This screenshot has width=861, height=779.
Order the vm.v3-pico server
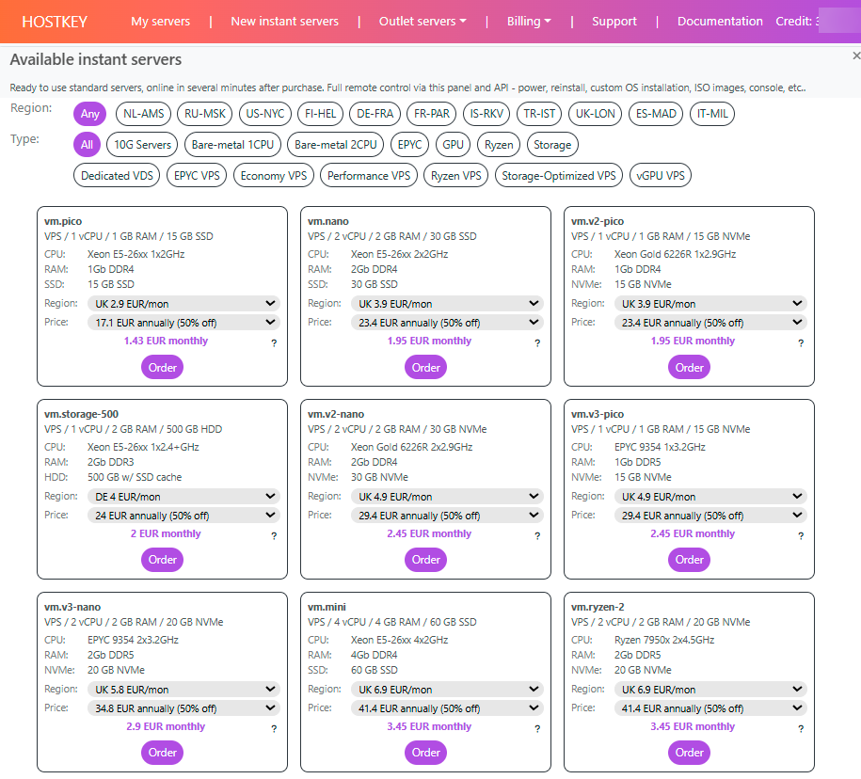point(690,560)
